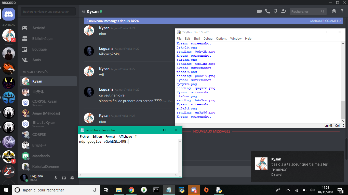Screen dimensions: 348x195
Task: Start a video call with Kysan
Action: pyautogui.click(x=259, y=11)
